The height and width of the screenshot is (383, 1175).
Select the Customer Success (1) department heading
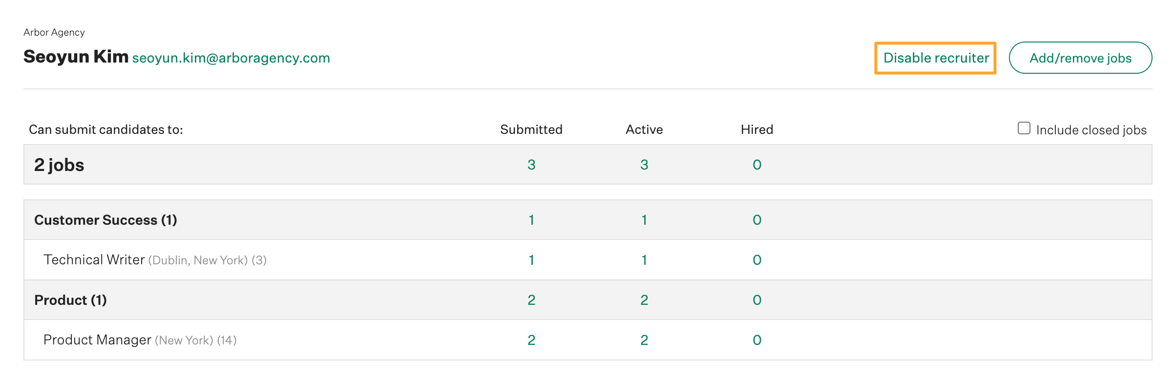pyautogui.click(x=105, y=220)
